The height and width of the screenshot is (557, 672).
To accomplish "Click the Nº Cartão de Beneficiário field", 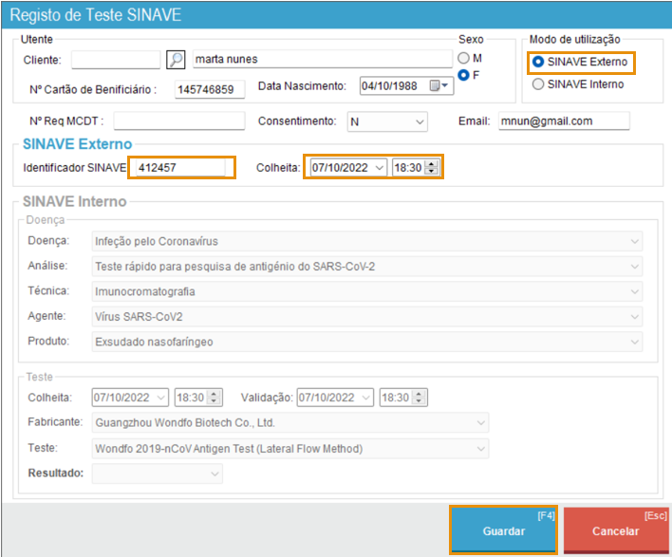I will point(210,89).
